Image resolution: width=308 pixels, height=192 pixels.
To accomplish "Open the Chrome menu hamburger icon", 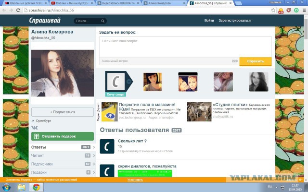I will pos(304,10).
